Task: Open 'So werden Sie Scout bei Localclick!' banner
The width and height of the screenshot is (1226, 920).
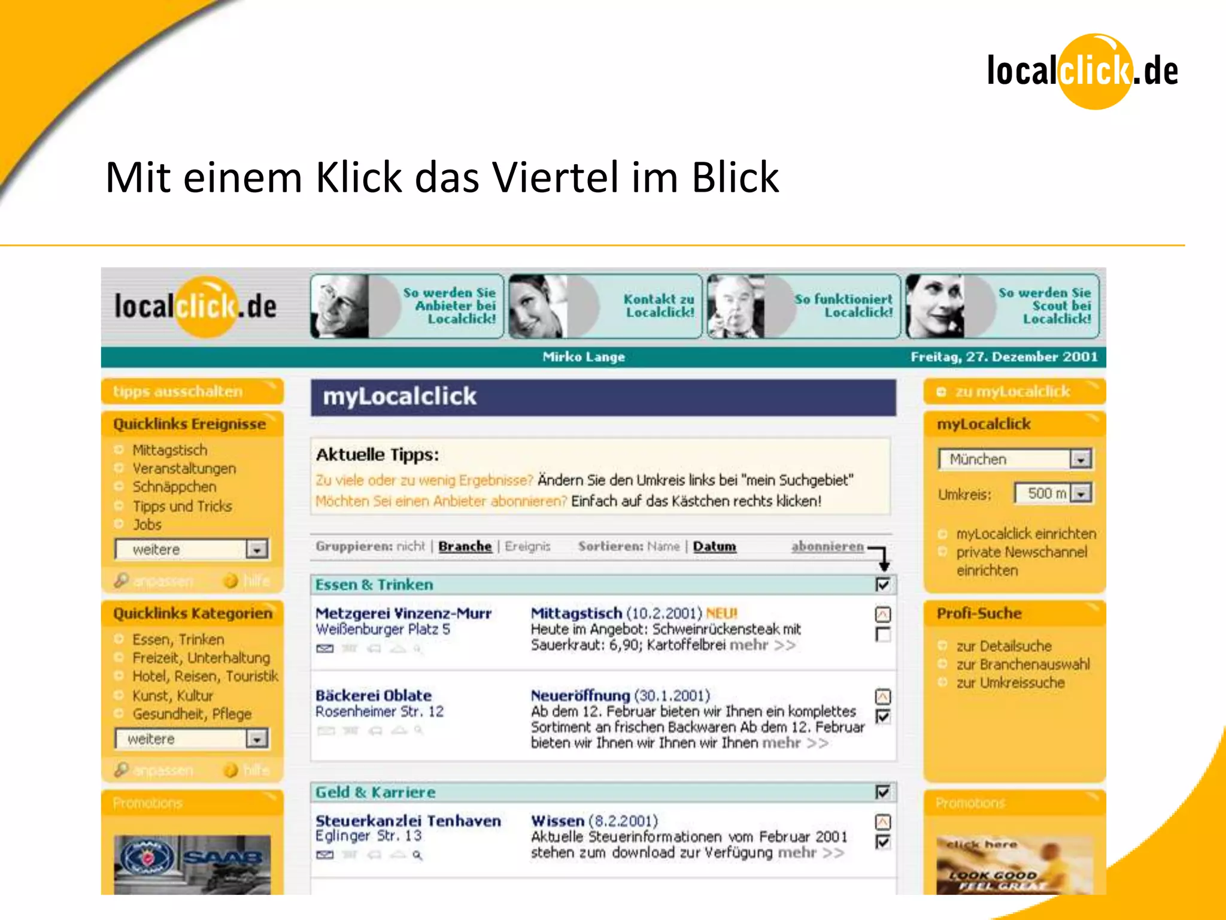Action: [x=1003, y=306]
